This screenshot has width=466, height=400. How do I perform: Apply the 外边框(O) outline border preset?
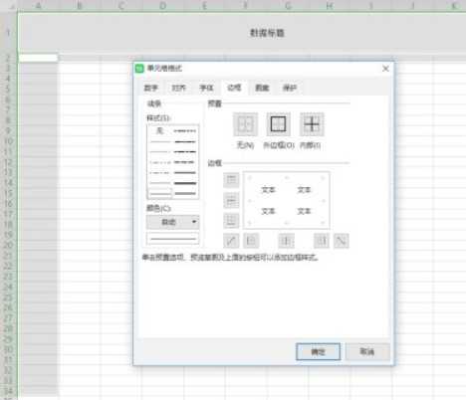tap(278, 124)
